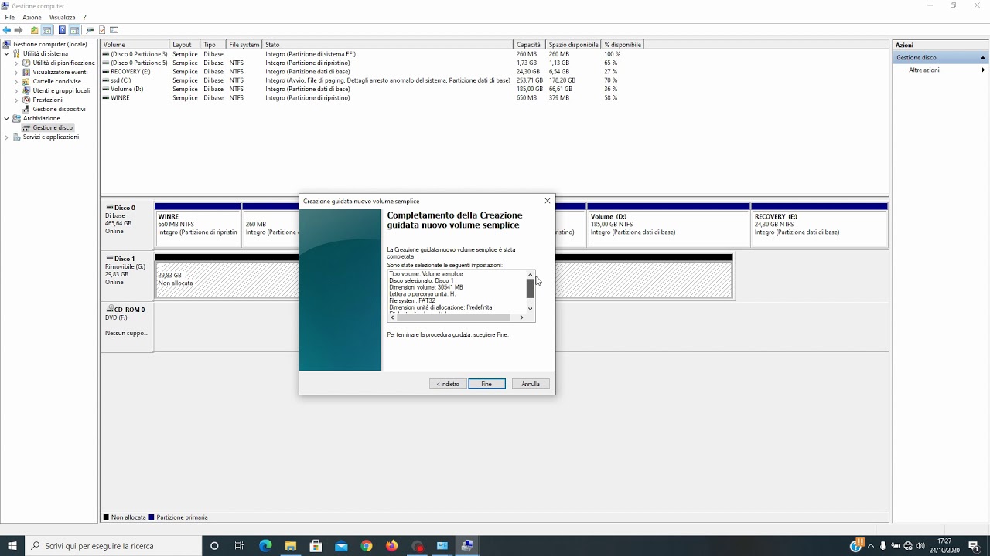Click the Windows Start button
Image resolution: width=990 pixels, height=556 pixels.
tap(12, 546)
